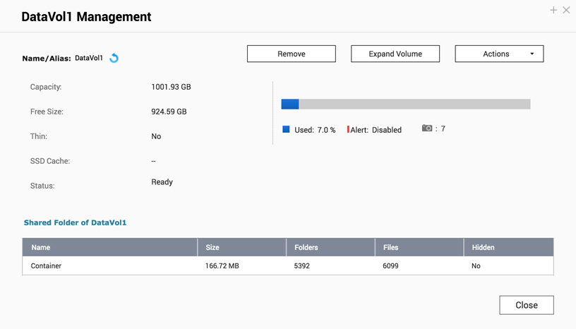Click the 5392 folders cell

point(301,265)
